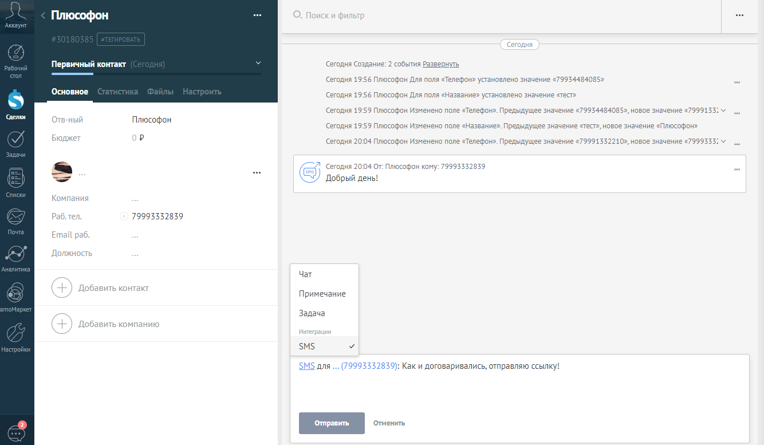
Task: Click deal title Плюсофон
Action: click(80, 15)
